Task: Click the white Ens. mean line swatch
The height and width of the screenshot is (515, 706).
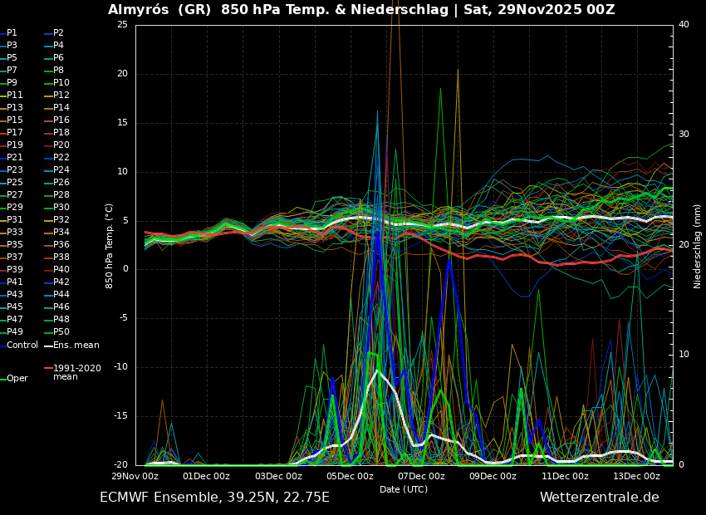Action: (48, 346)
